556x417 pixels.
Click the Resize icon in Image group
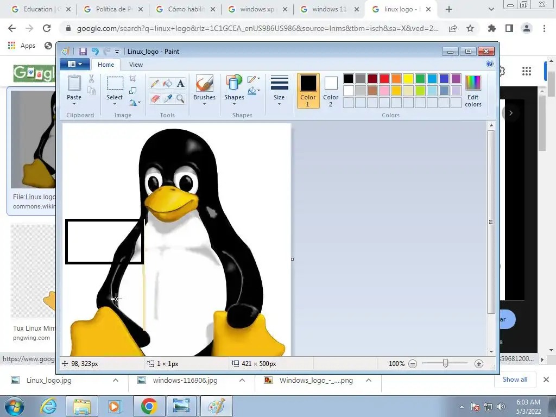[x=133, y=91]
